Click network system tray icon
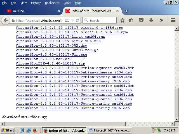Viewport: 179px width, 134px height. (159, 130)
